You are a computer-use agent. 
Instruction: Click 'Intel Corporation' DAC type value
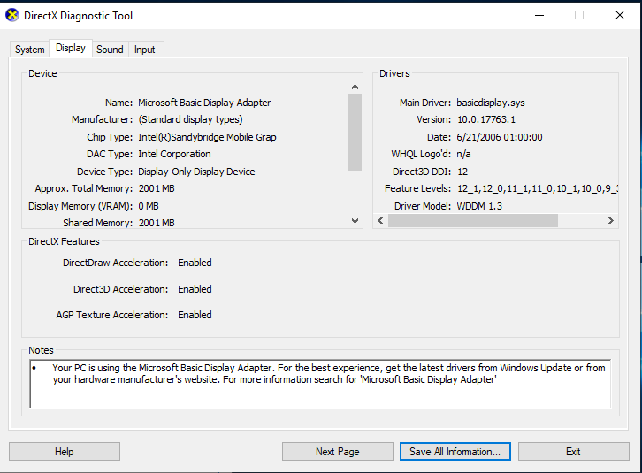(x=174, y=154)
